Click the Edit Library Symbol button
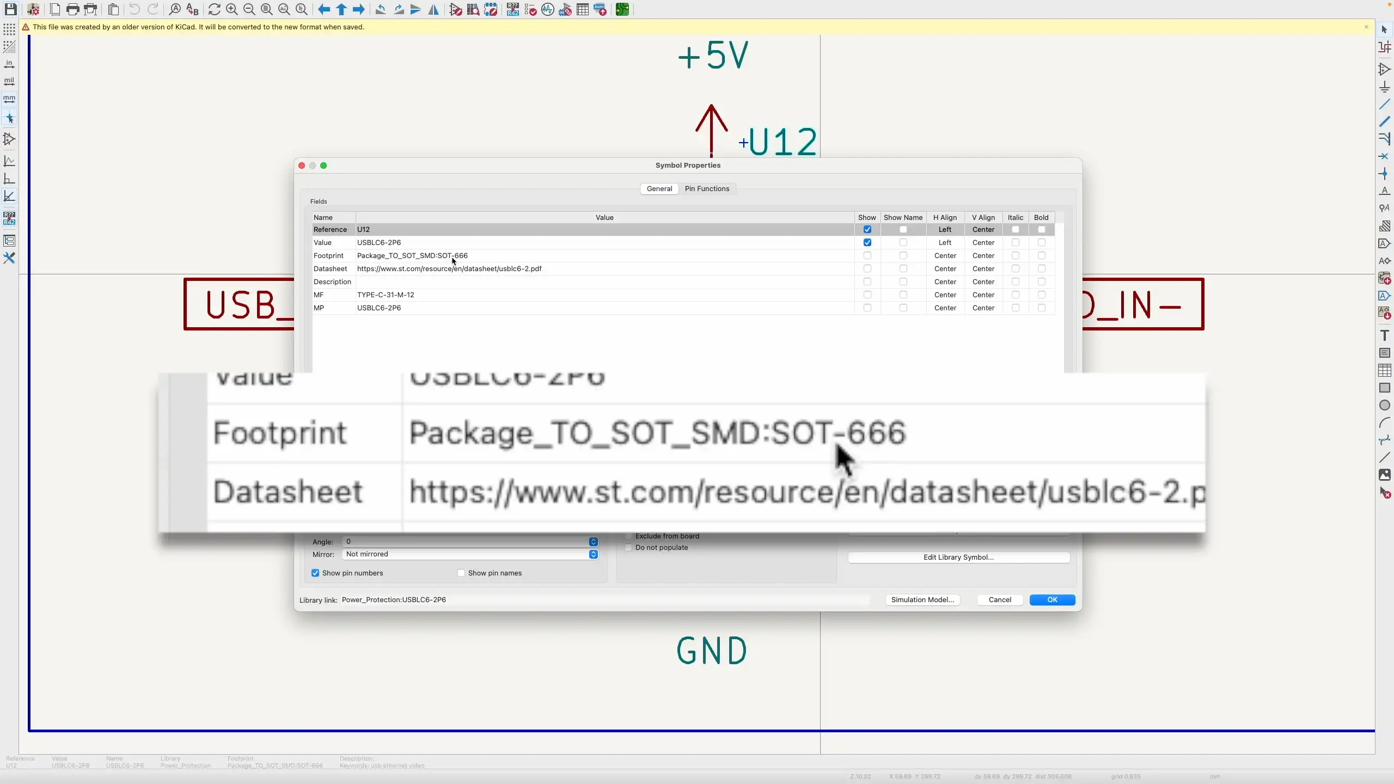This screenshot has height=784, width=1394. pyautogui.click(x=958, y=557)
